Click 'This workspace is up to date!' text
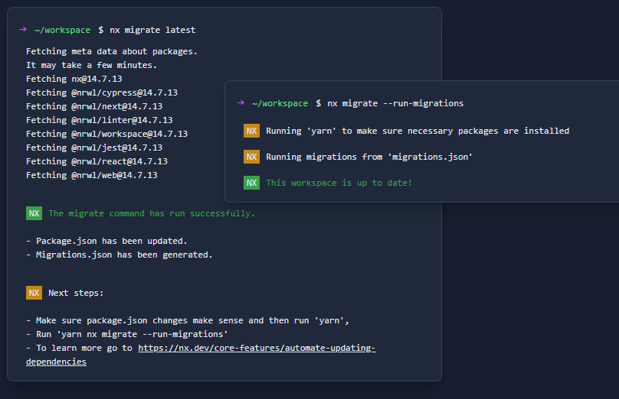Image resolution: width=619 pixels, height=399 pixels. pyautogui.click(x=339, y=183)
